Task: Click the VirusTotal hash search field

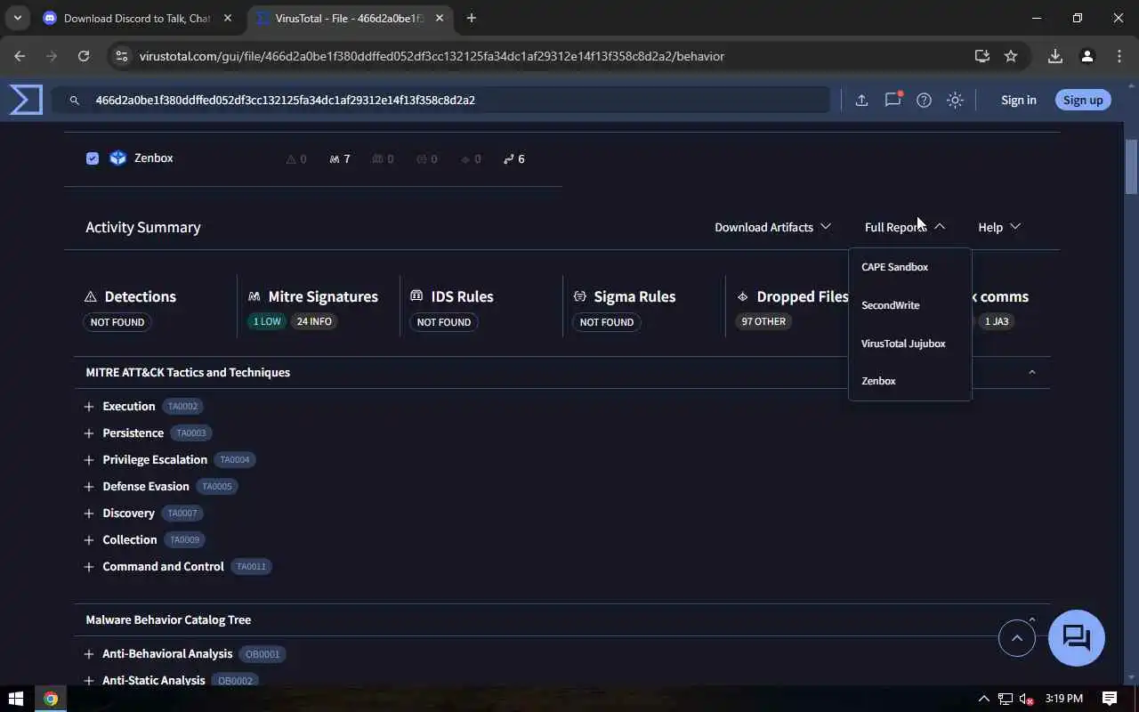Action: 440,100
